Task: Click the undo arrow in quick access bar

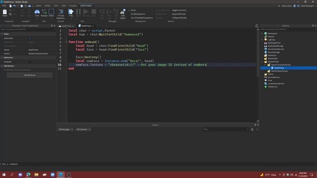Action: point(14,6)
